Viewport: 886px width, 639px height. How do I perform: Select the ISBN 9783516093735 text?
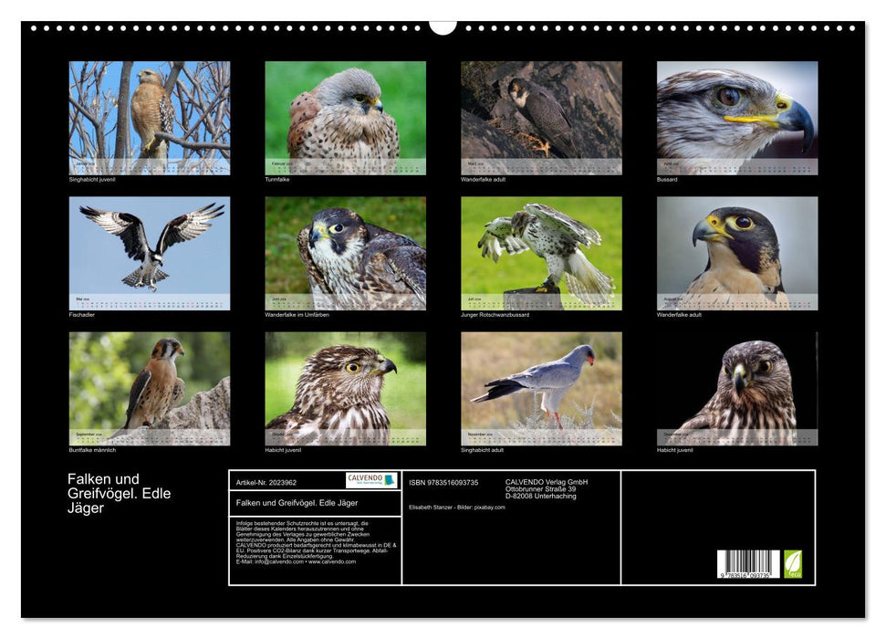coord(443,482)
